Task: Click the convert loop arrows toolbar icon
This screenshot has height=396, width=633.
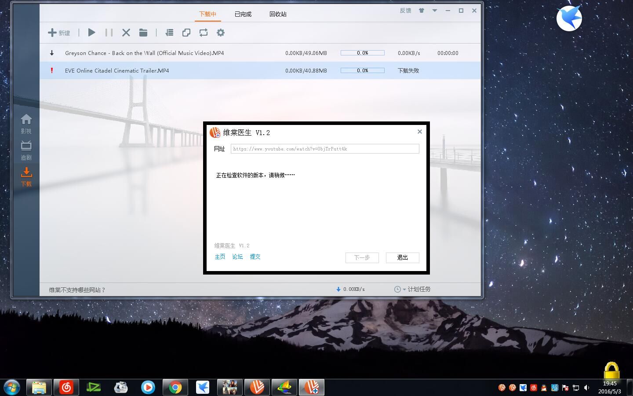Action: point(203,33)
